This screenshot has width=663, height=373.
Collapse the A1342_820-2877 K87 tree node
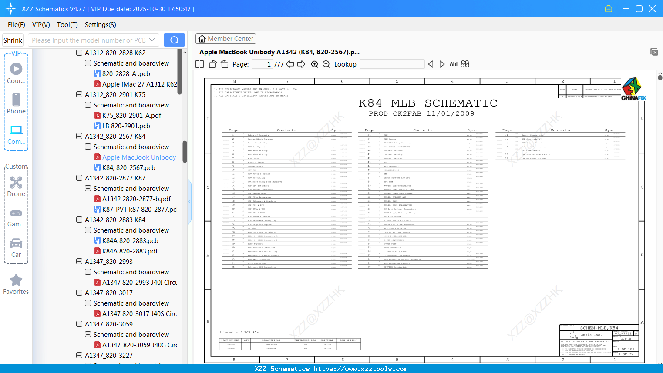(x=79, y=178)
